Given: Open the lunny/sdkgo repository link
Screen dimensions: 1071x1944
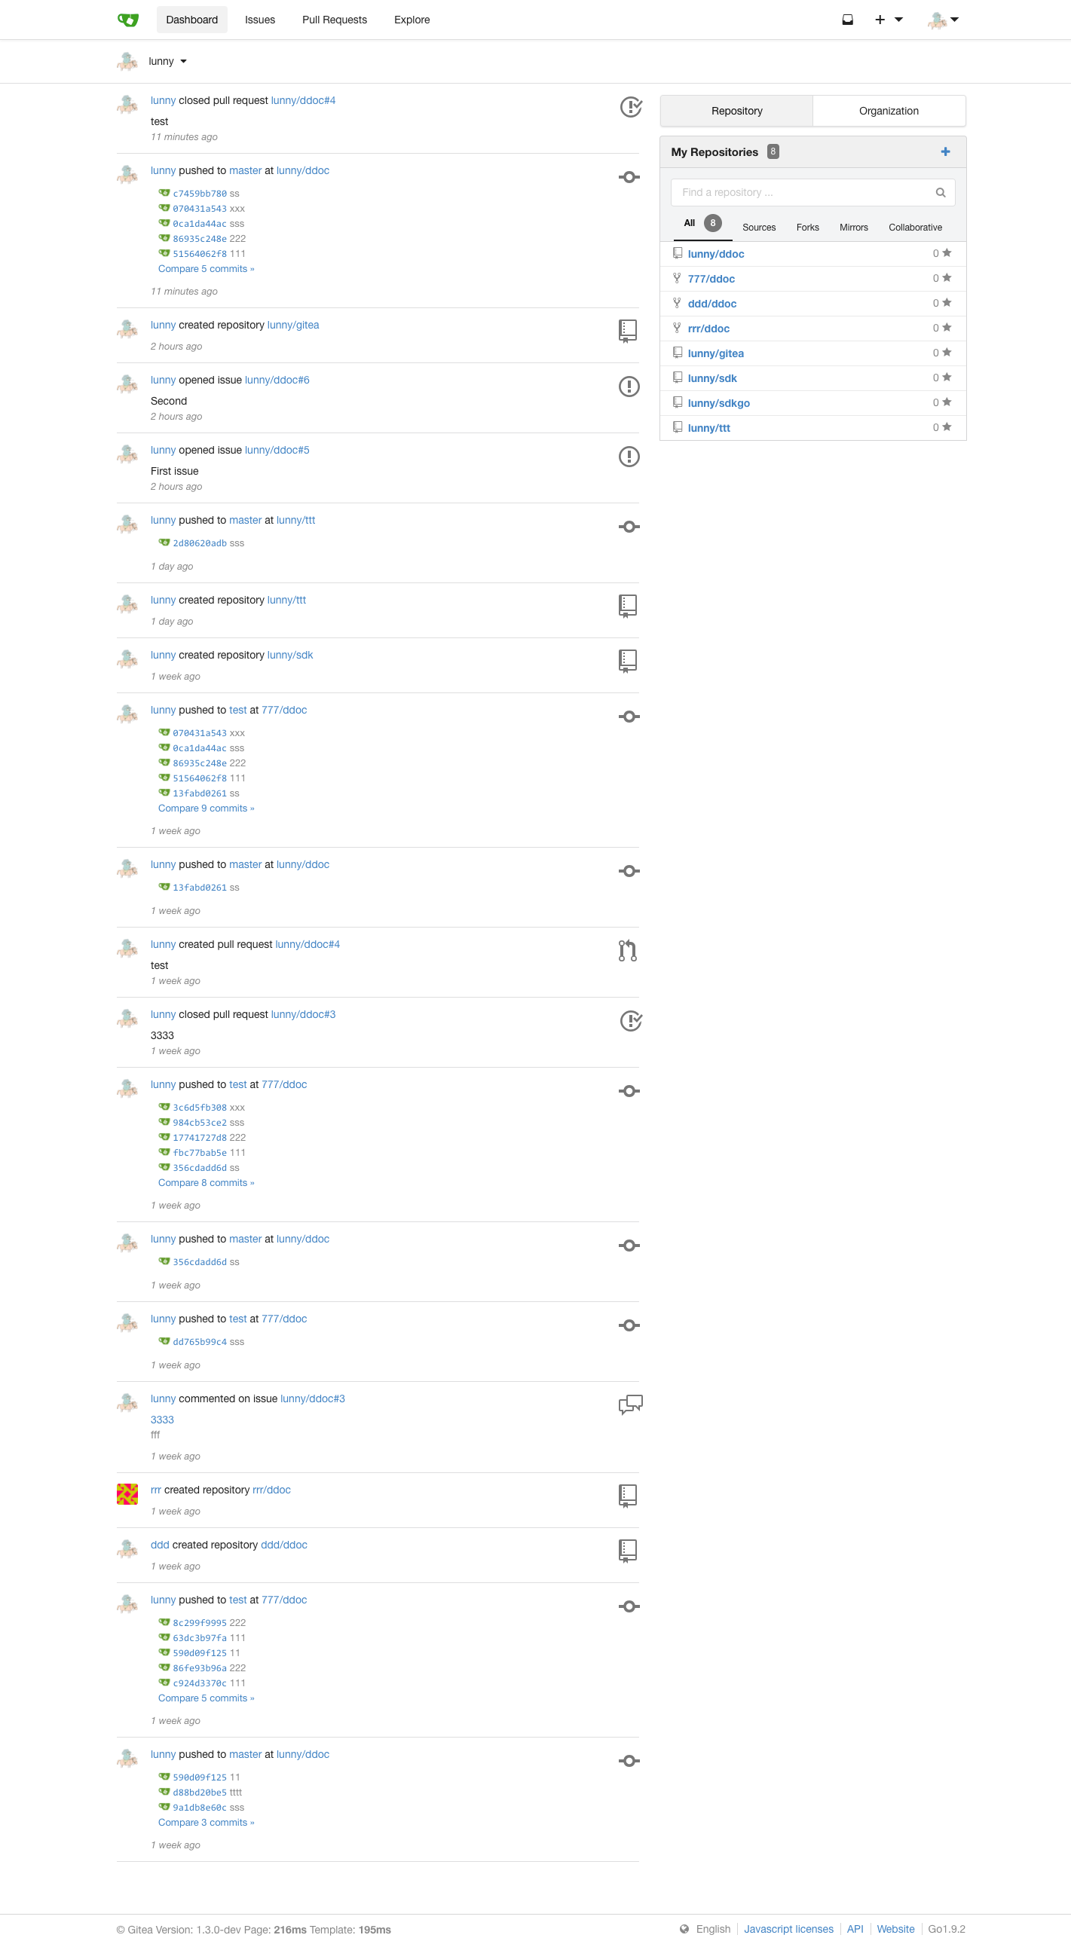Looking at the screenshot, I should click(x=718, y=403).
